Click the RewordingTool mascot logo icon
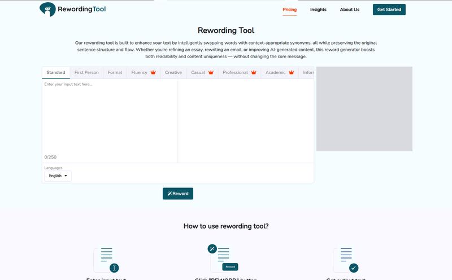This screenshot has width=452, height=280. pos(47,10)
